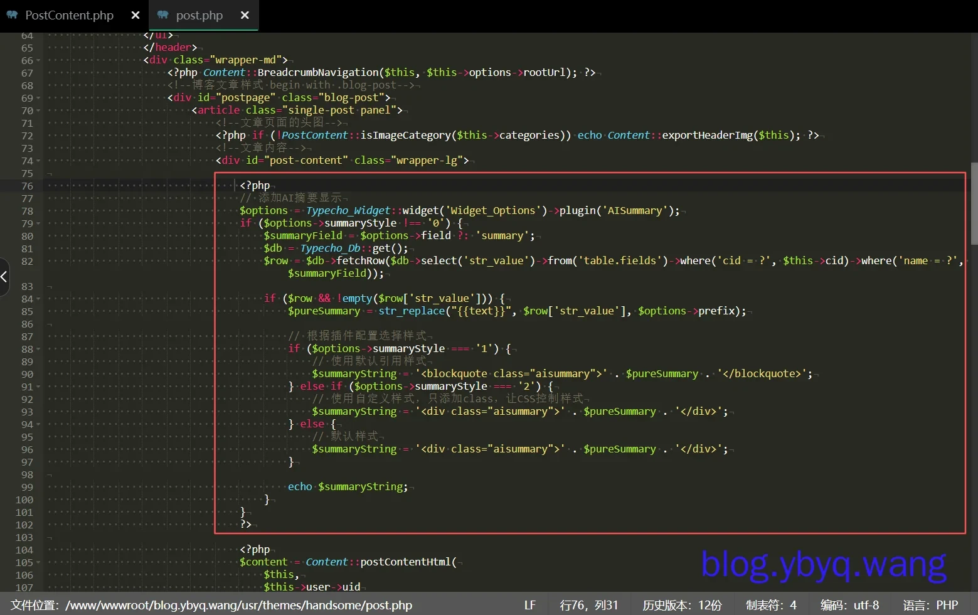Click '$content = Content::postContentHtml(' line
The width and height of the screenshot is (978, 615).
[x=348, y=562]
